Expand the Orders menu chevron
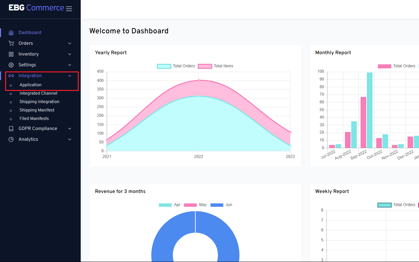 (70, 43)
